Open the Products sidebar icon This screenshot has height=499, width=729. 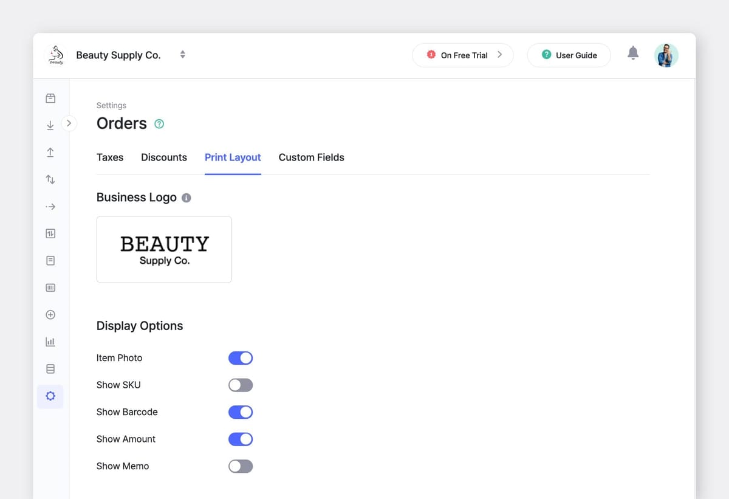tap(50, 98)
